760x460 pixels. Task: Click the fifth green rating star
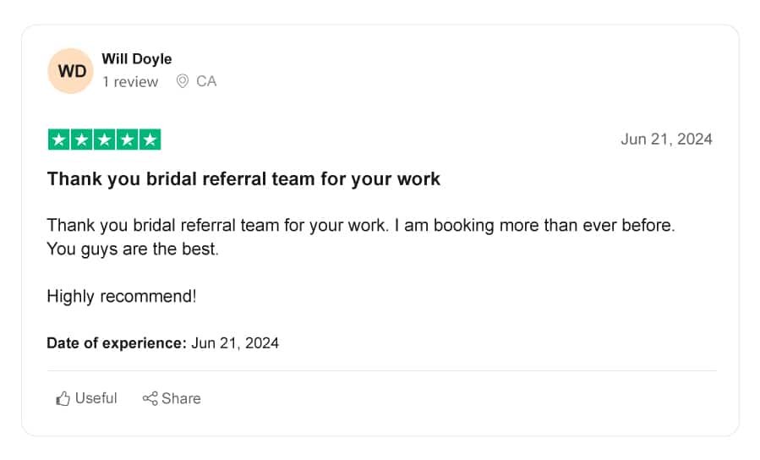[150, 140]
